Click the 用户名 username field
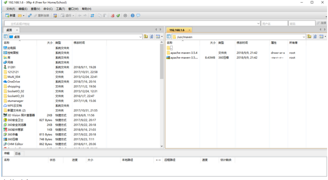This screenshot has height=180, width=328. click(x=273, y=23)
